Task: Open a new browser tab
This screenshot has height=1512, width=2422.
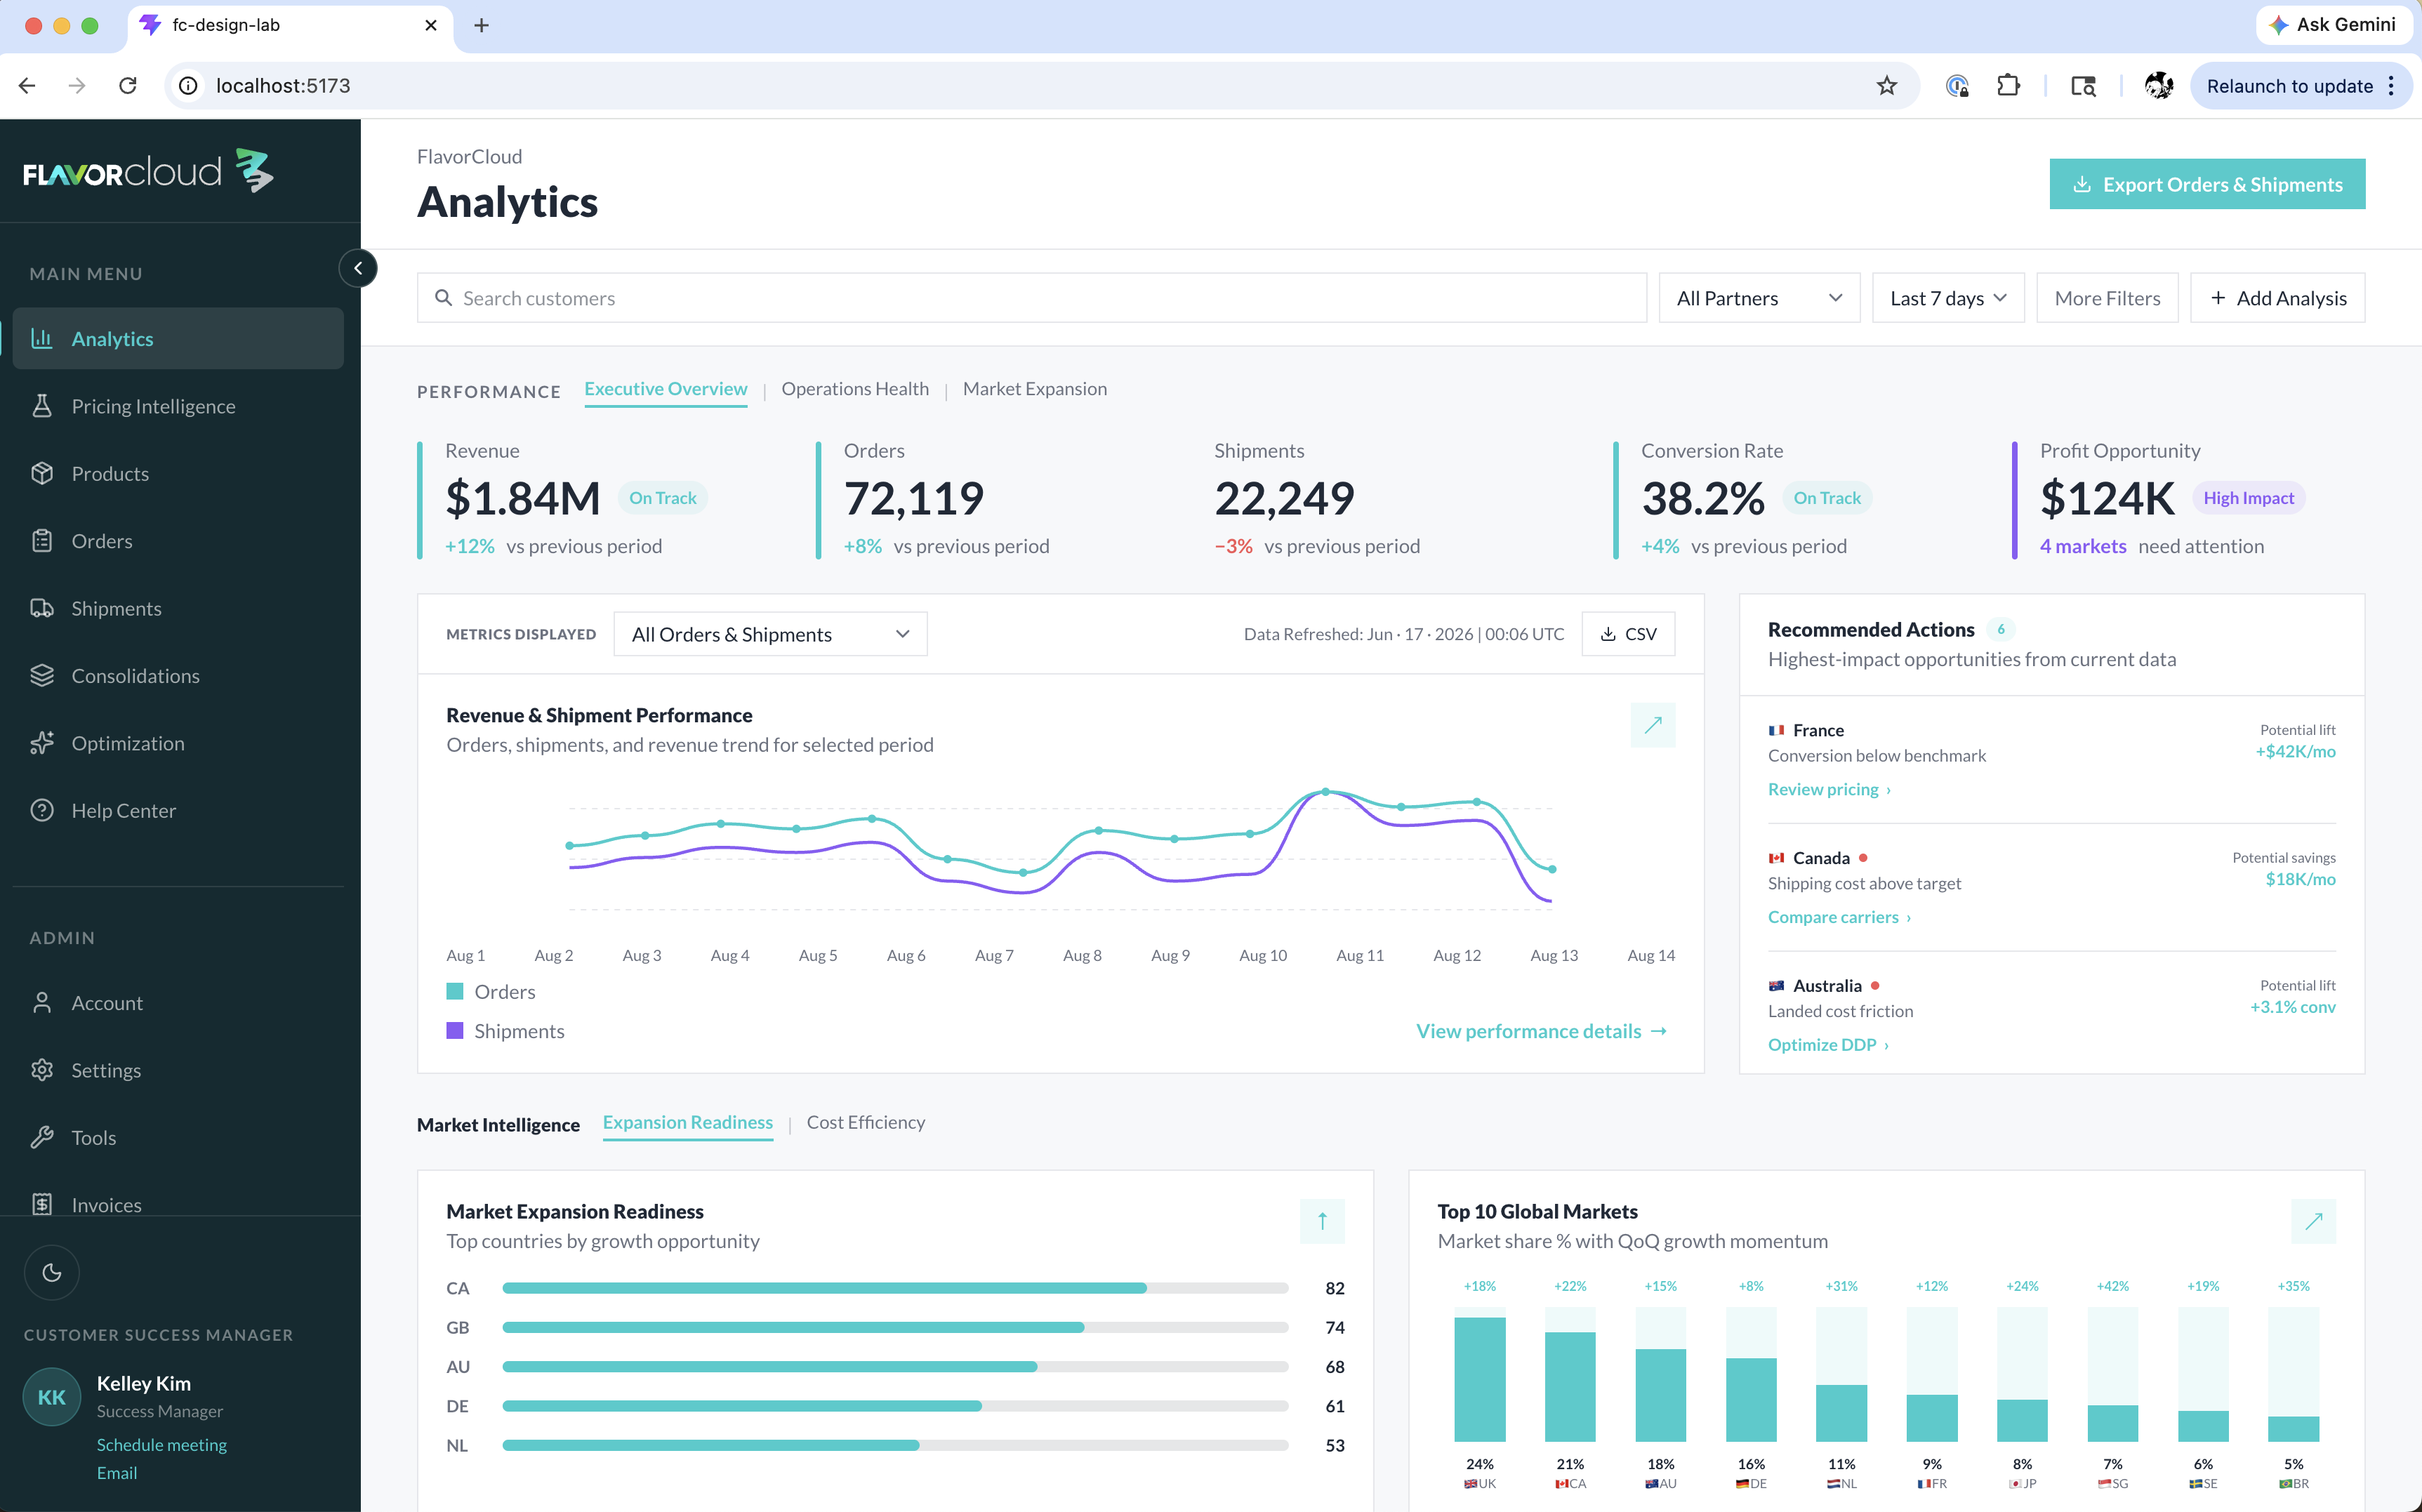Action: click(481, 25)
